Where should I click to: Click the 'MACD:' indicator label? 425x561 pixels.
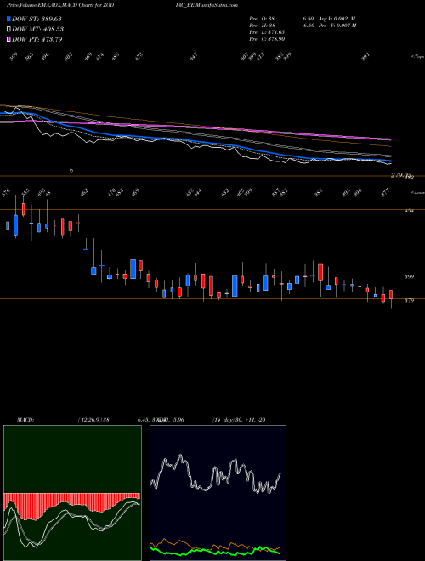pyautogui.click(x=25, y=420)
